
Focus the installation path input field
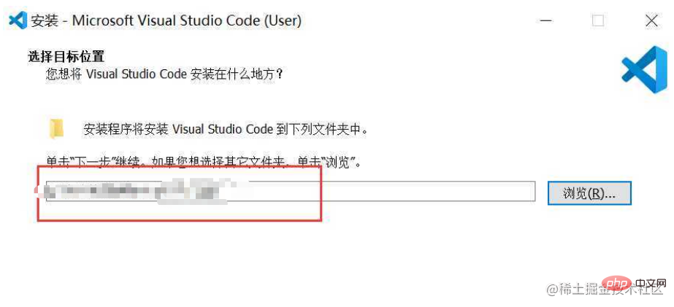point(291,191)
